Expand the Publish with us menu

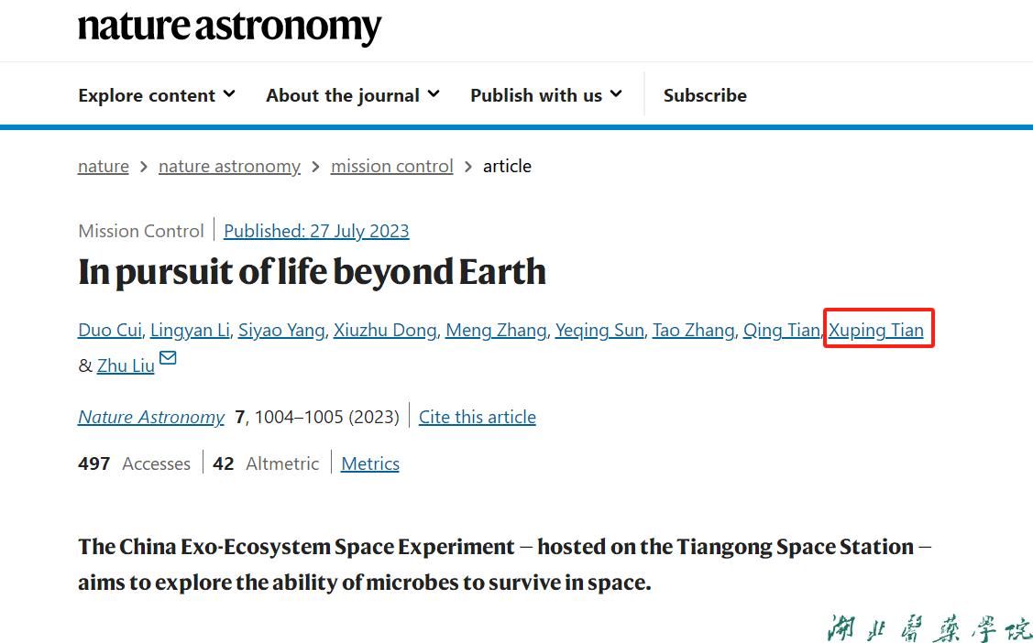pos(546,95)
